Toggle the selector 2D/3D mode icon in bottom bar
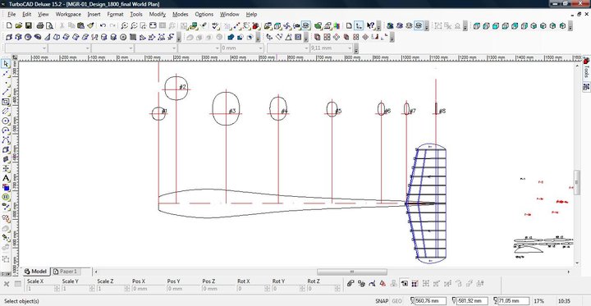Viewport: 591px width, 306px height. coord(404,283)
